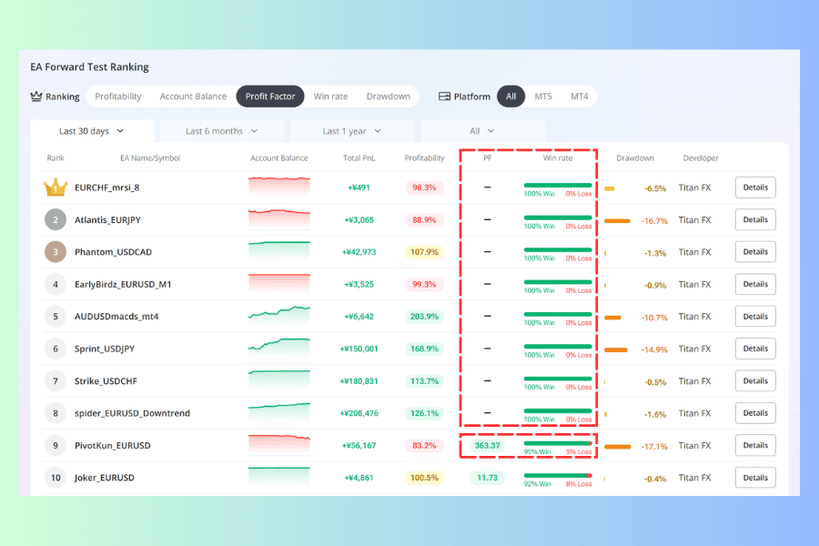This screenshot has height=546, width=819.
Task: Expand the All period dropdown tab
Action: tap(482, 131)
